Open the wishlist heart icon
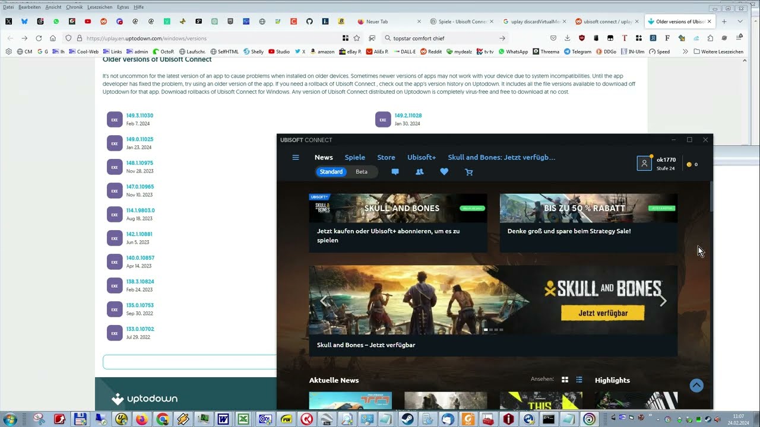Image resolution: width=760 pixels, height=427 pixels. (x=444, y=172)
